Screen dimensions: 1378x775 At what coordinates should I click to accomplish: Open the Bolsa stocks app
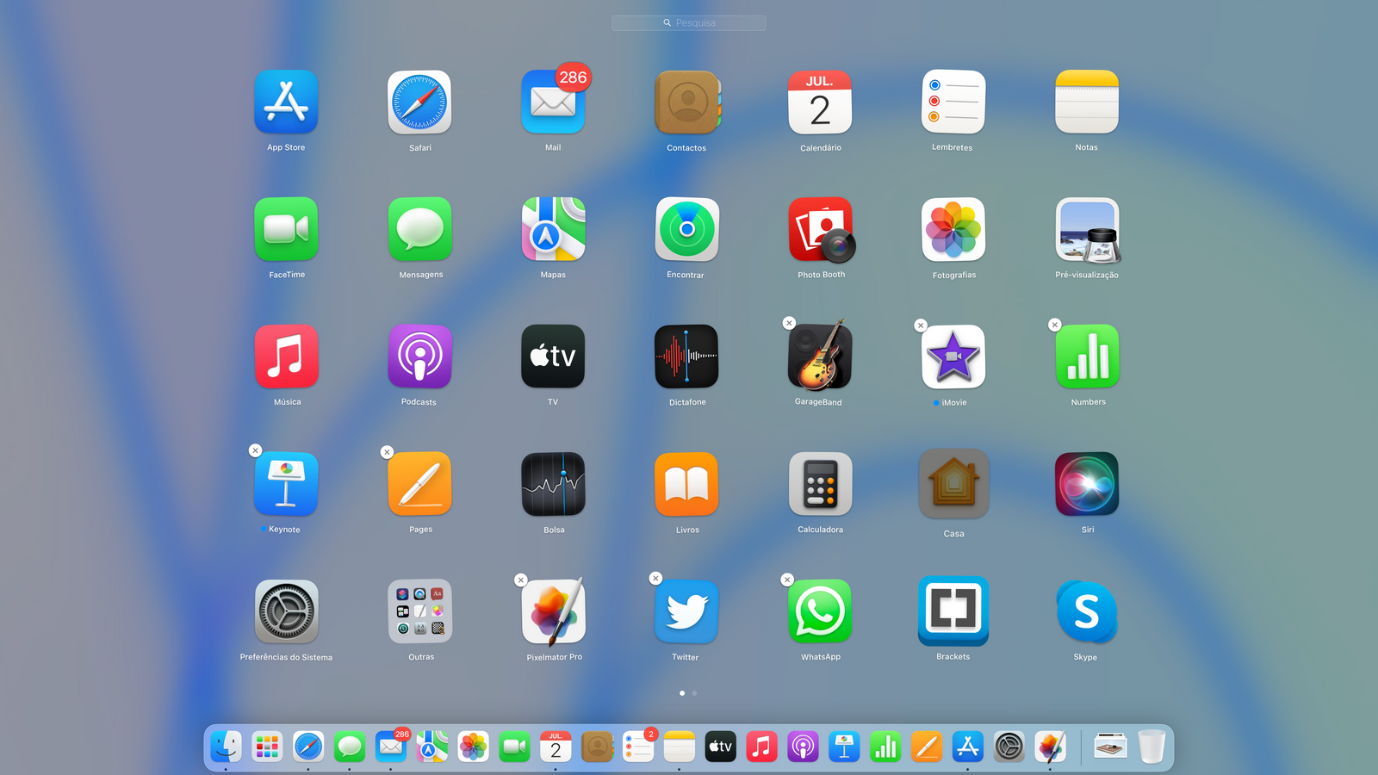click(553, 485)
